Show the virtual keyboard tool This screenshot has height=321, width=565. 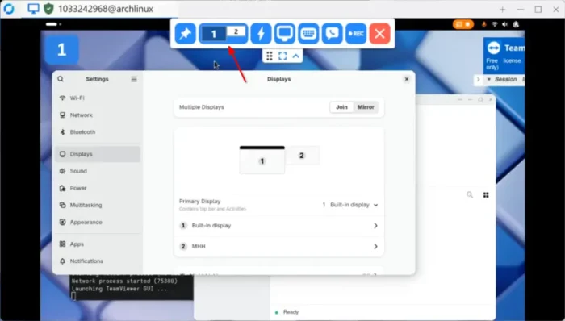[x=308, y=33]
